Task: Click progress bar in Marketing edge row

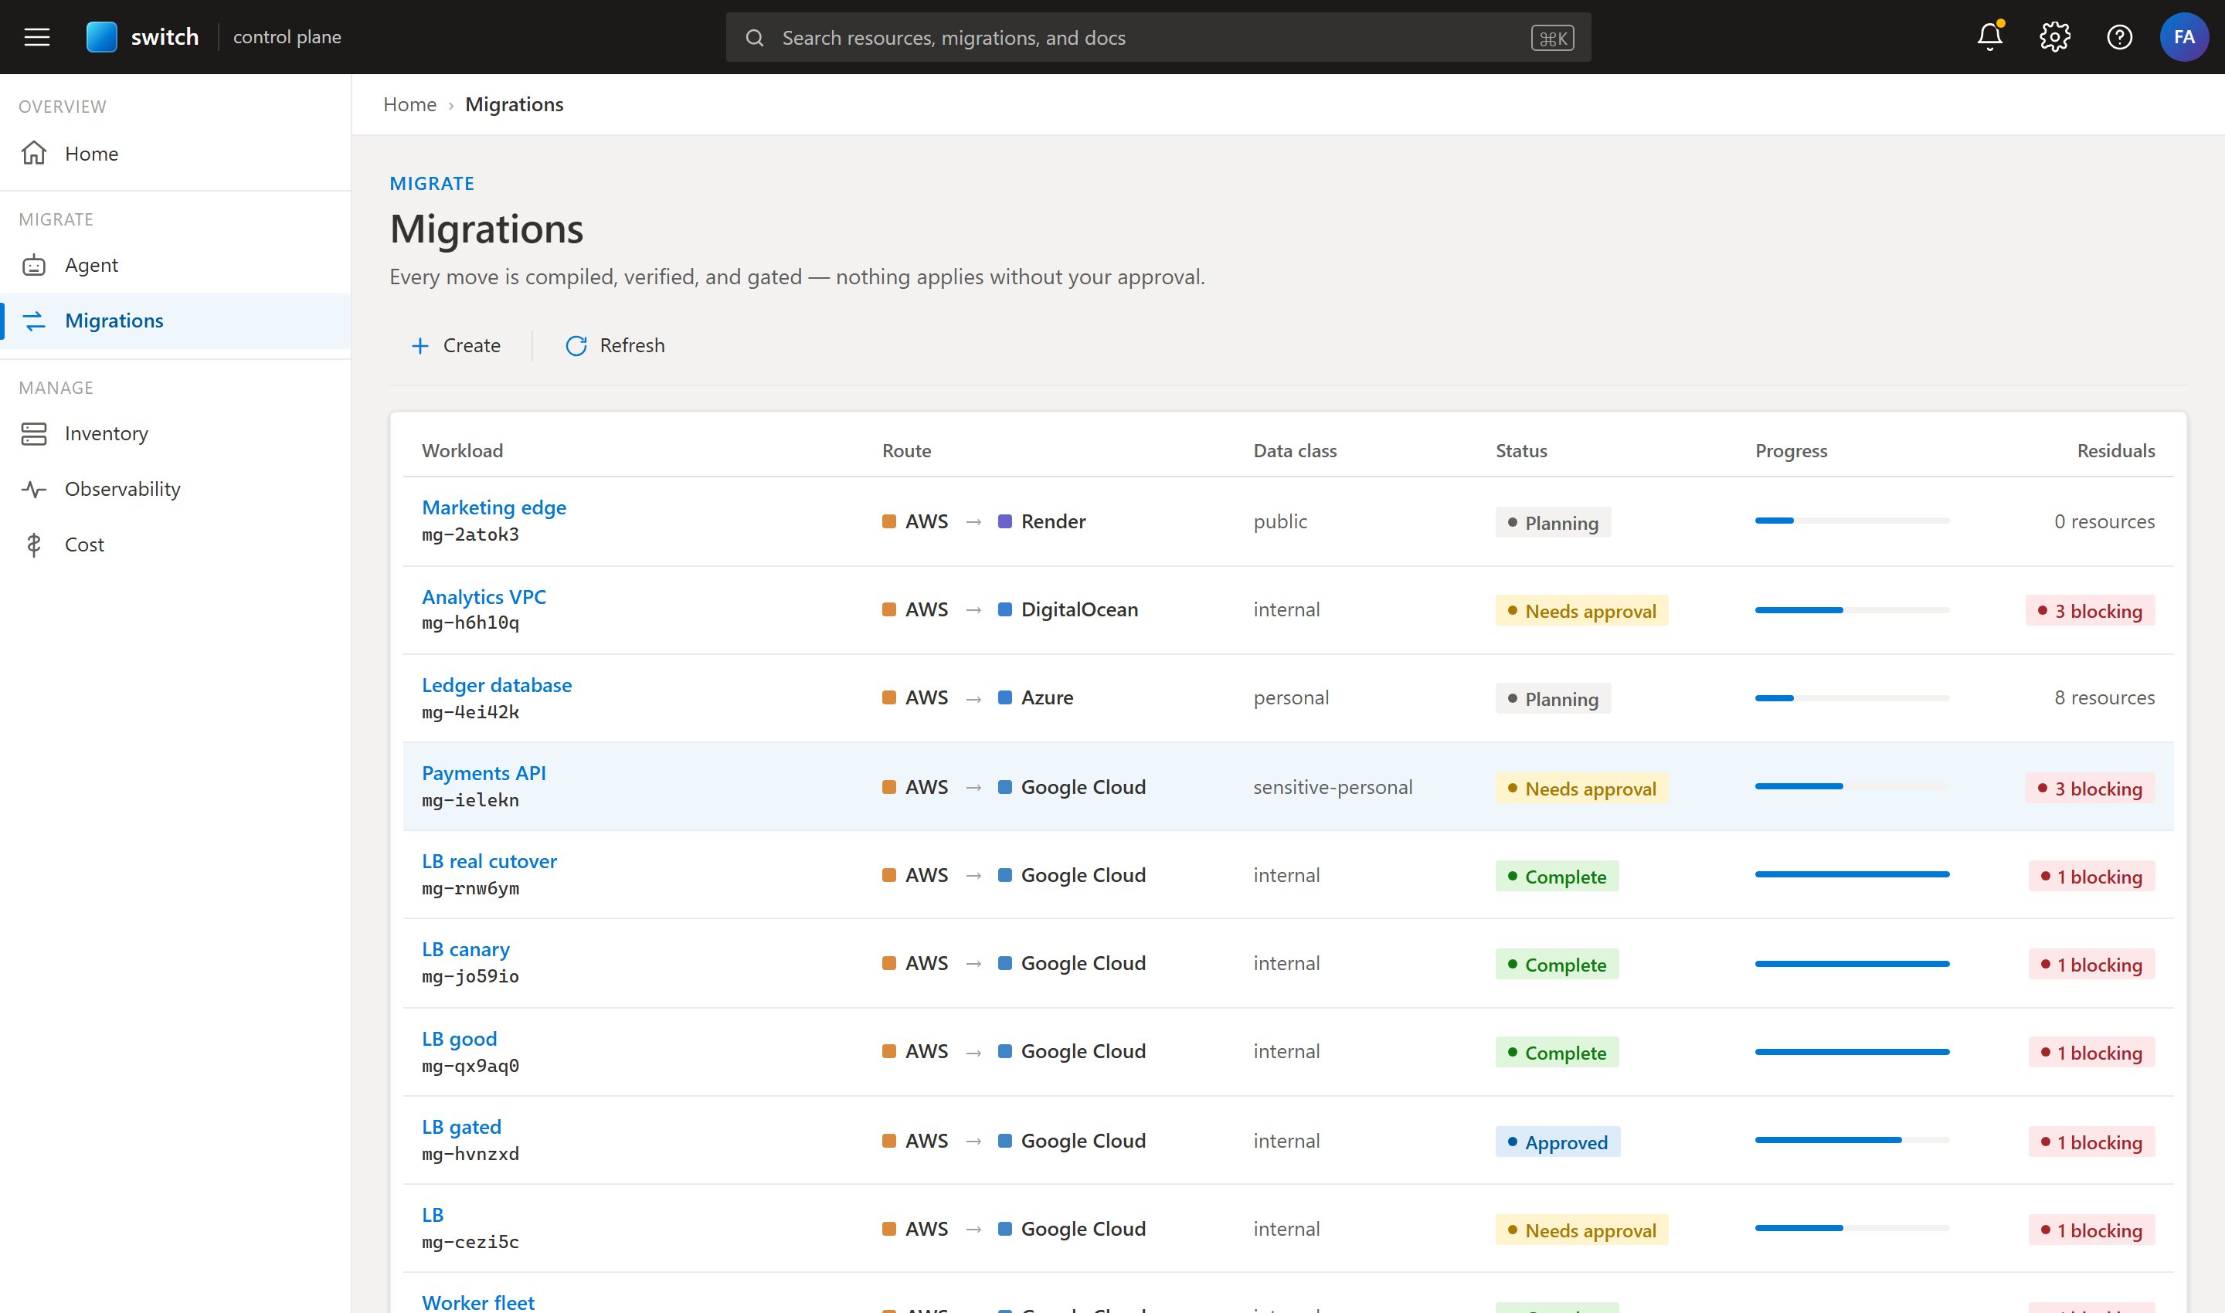Action: (1852, 521)
